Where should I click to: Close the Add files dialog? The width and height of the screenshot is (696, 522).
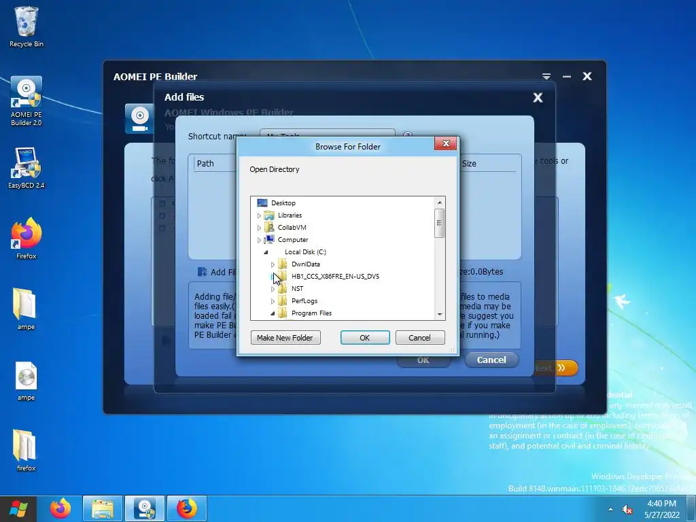pyautogui.click(x=538, y=98)
